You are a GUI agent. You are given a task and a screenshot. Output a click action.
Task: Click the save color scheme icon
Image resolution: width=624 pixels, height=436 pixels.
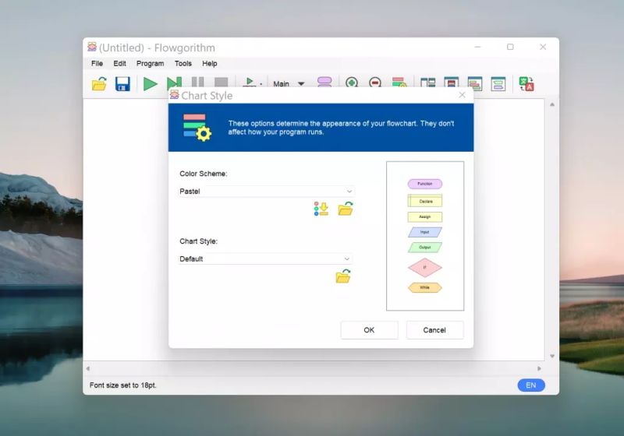click(x=321, y=209)
